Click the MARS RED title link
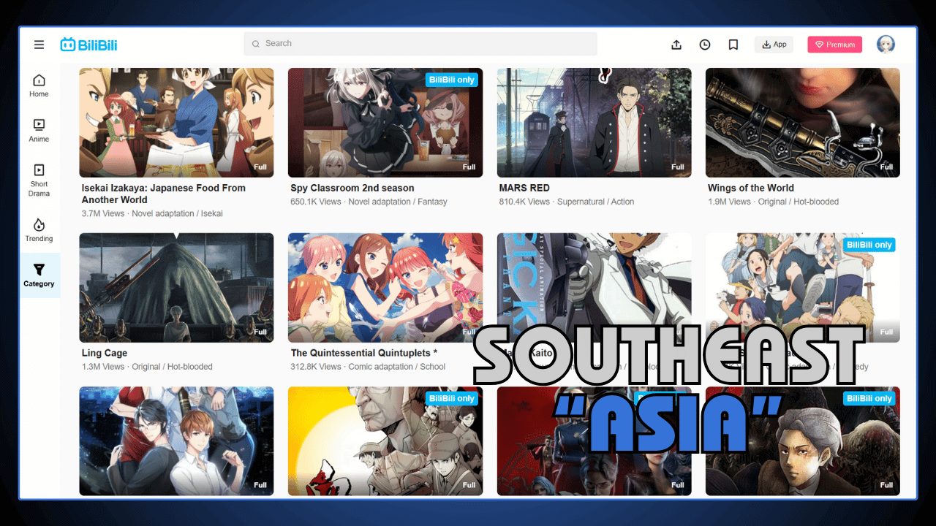The height and width of the screenshot is (526, 936). tap(524, 188)
